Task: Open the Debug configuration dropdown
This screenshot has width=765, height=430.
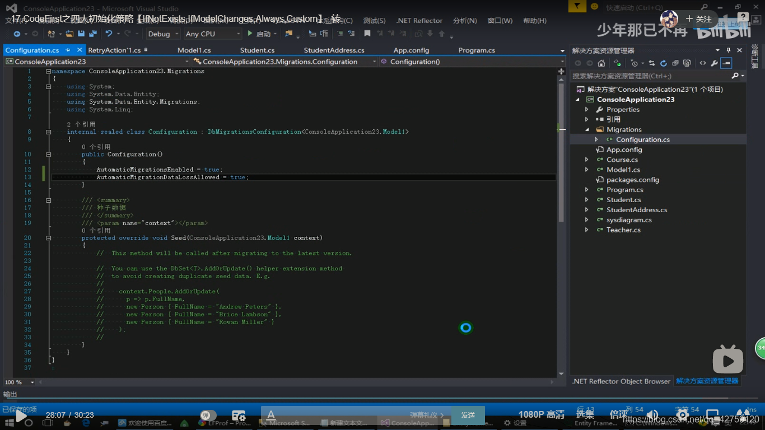Action: tap(164, 34)
